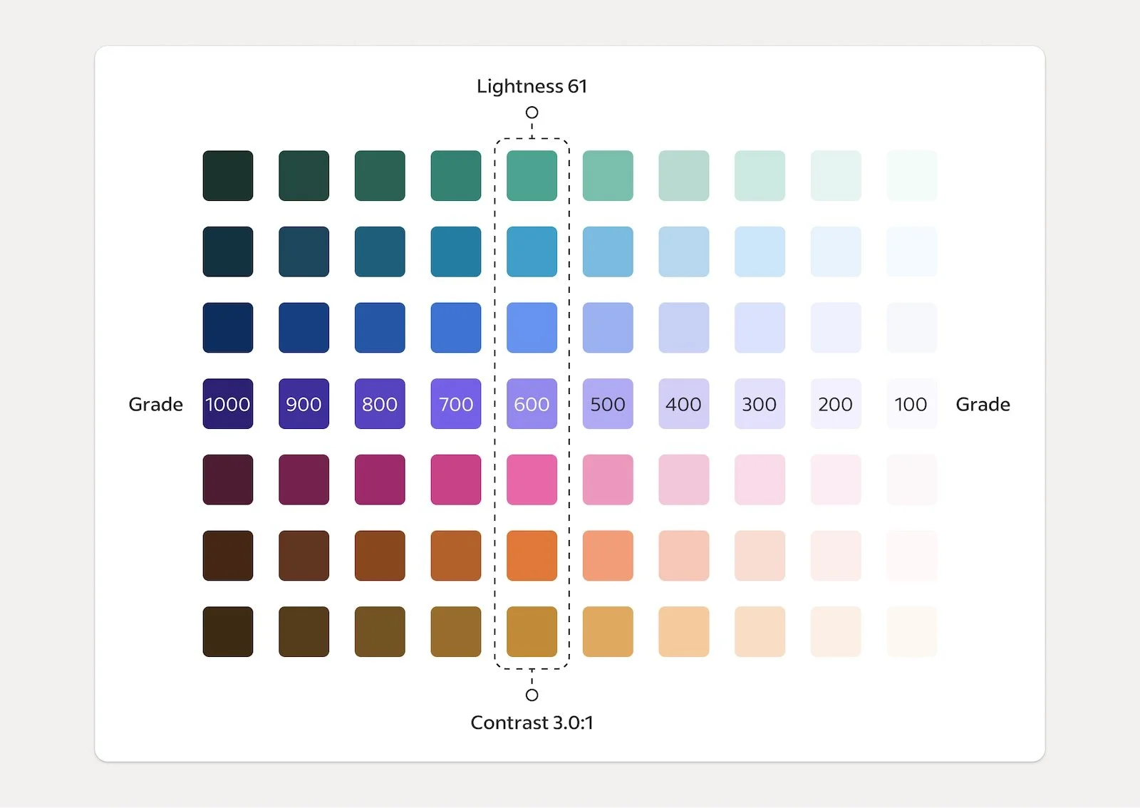Select the light teal swatch in the 400 column

pyautogui.click(x=684, y=176)
